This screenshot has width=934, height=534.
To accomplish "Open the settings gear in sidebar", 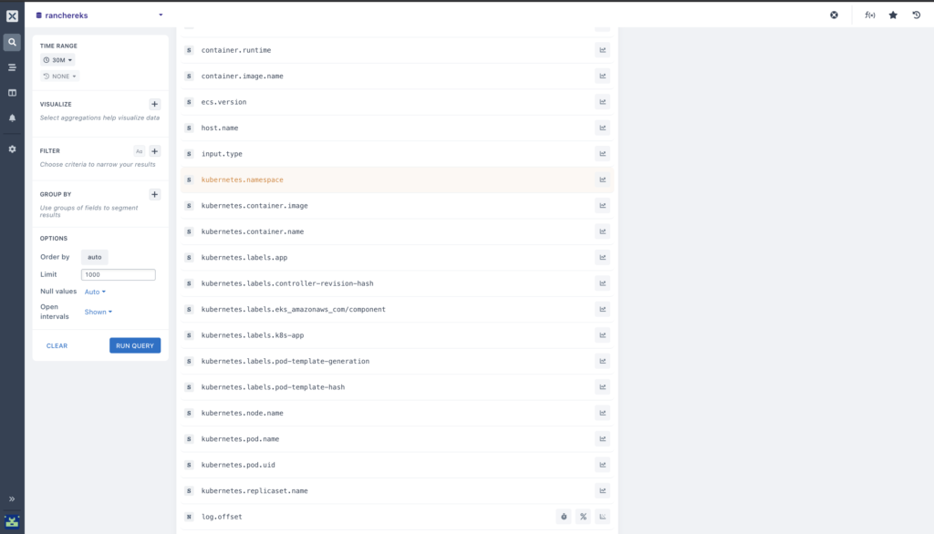I will pos(12,149).
